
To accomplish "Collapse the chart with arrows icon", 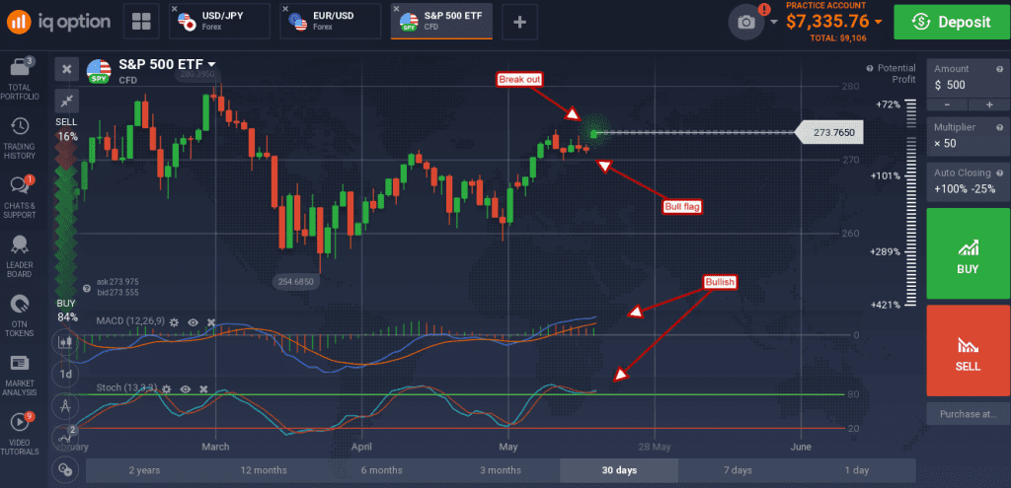I will 66,100.
